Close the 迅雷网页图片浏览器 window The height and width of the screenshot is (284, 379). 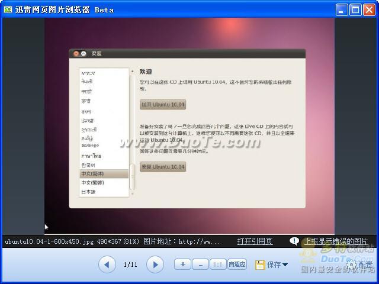369,9
